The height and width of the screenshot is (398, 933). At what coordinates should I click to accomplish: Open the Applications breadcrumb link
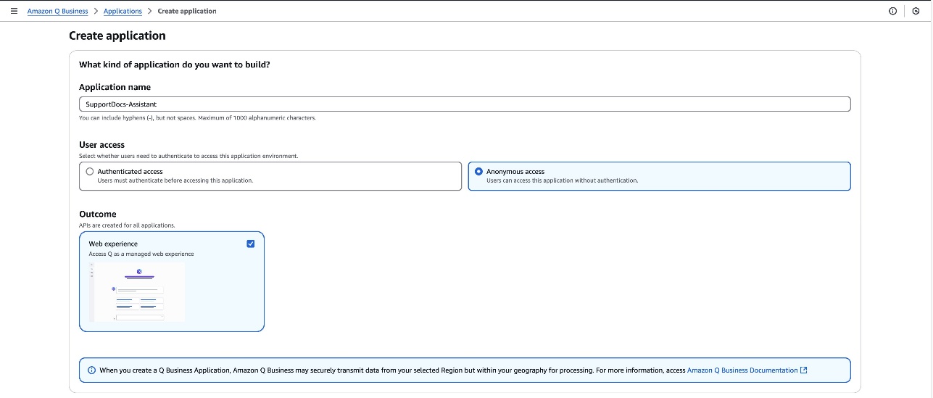(x=123, y=11)
